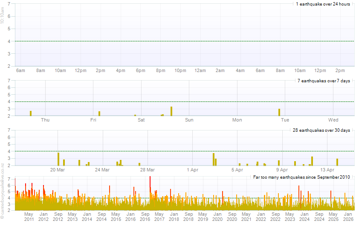Open the canterburyquakelive.co.nz copyright watermark
This screenshot has width=356, height=226.
tap(3, 192)
